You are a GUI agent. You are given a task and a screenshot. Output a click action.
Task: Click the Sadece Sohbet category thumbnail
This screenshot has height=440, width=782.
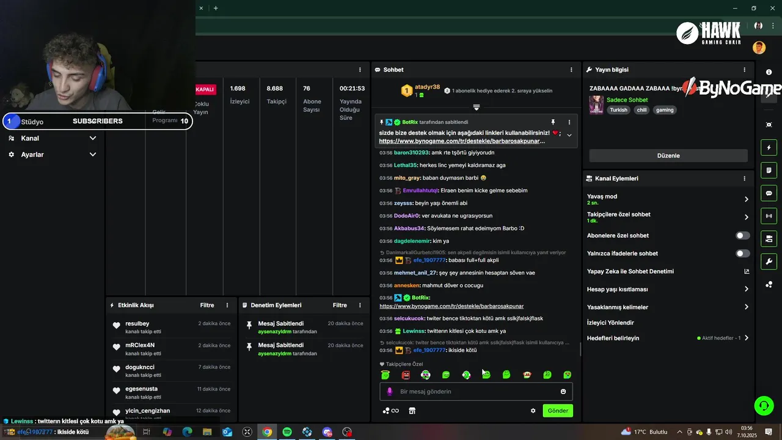[x=596, y=105]
